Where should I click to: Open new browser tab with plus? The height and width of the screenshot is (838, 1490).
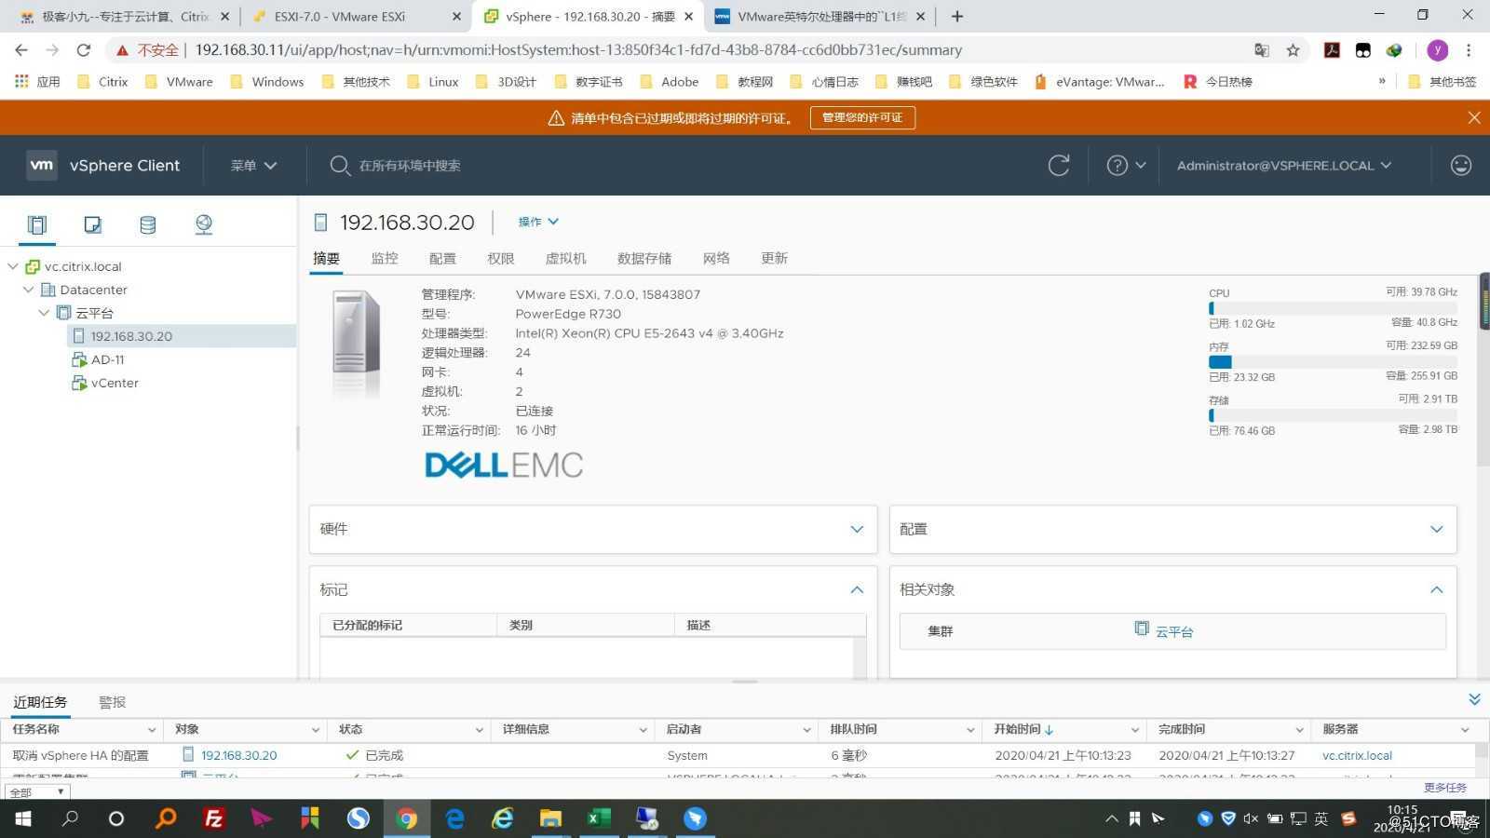coord(957,17)
